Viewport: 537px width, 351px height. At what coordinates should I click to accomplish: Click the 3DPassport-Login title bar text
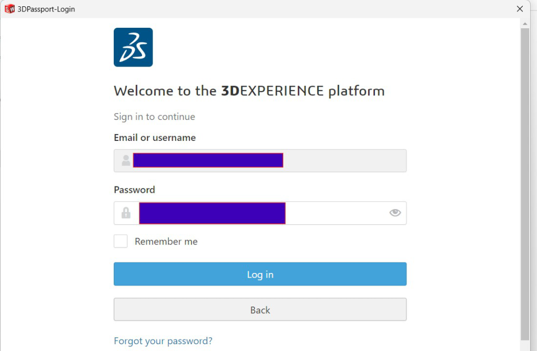tap(46, 9)
